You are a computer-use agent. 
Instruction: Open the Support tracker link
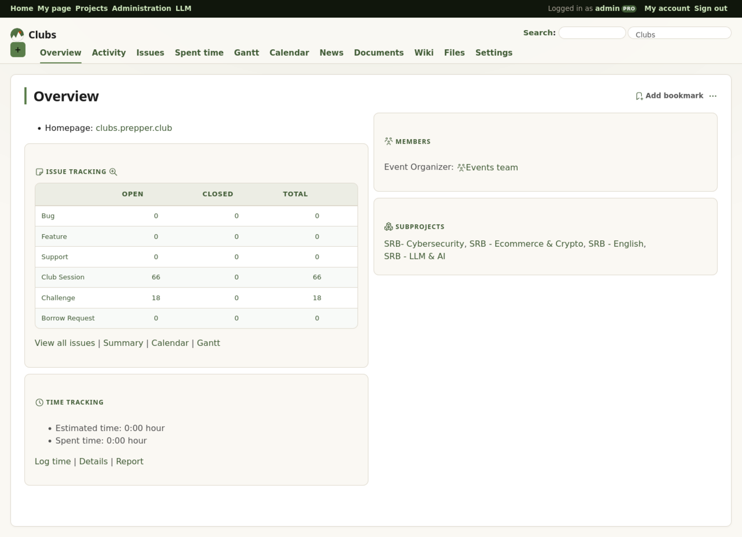tap(54, 257)
